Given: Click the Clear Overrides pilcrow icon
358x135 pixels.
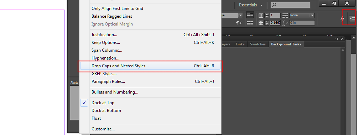Looking at the screenshot, I should coord(239,23).
